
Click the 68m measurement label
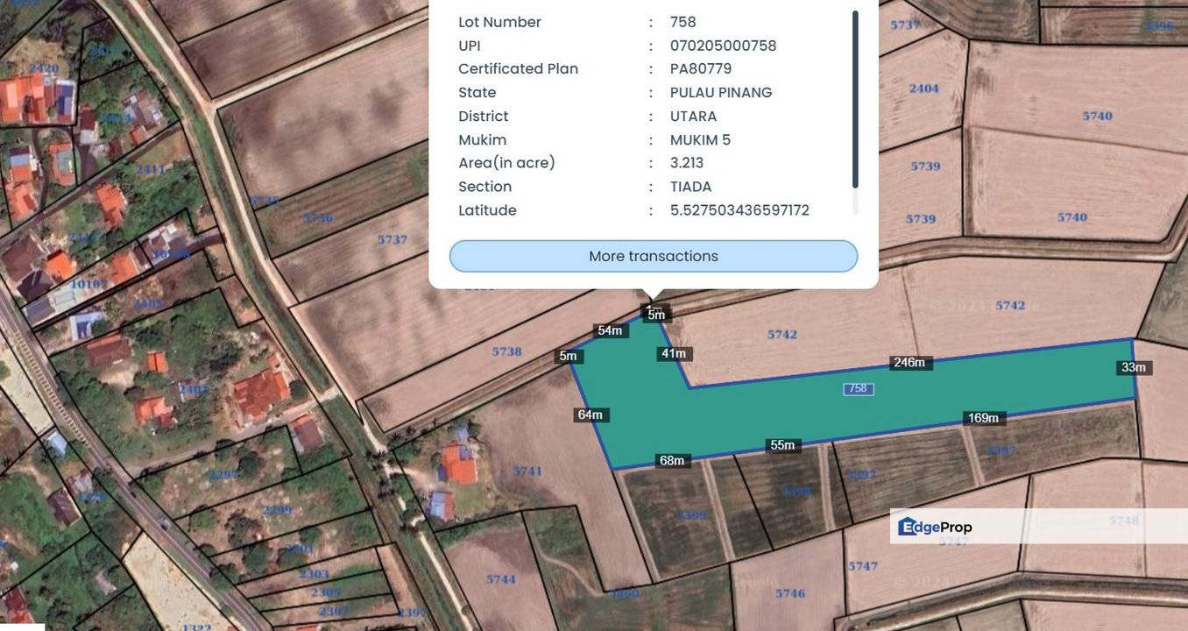click(x=672, y=460)
